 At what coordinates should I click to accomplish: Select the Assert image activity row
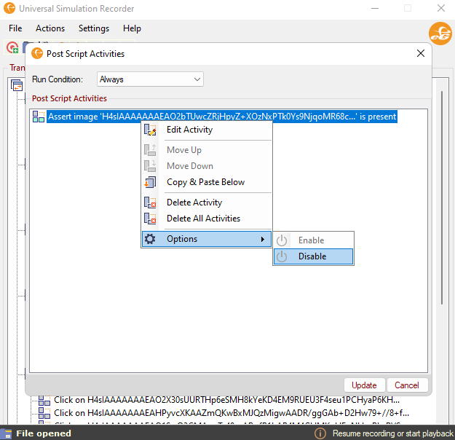pyautogui.click(x=222, y=117)
